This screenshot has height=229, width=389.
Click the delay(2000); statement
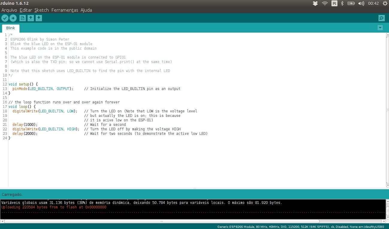click(x=25, y=134)
